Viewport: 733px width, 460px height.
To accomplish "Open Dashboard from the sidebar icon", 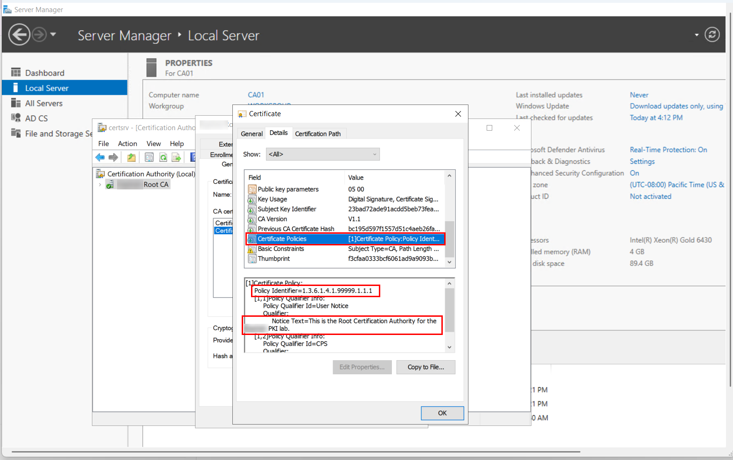I will click(16, 72).
